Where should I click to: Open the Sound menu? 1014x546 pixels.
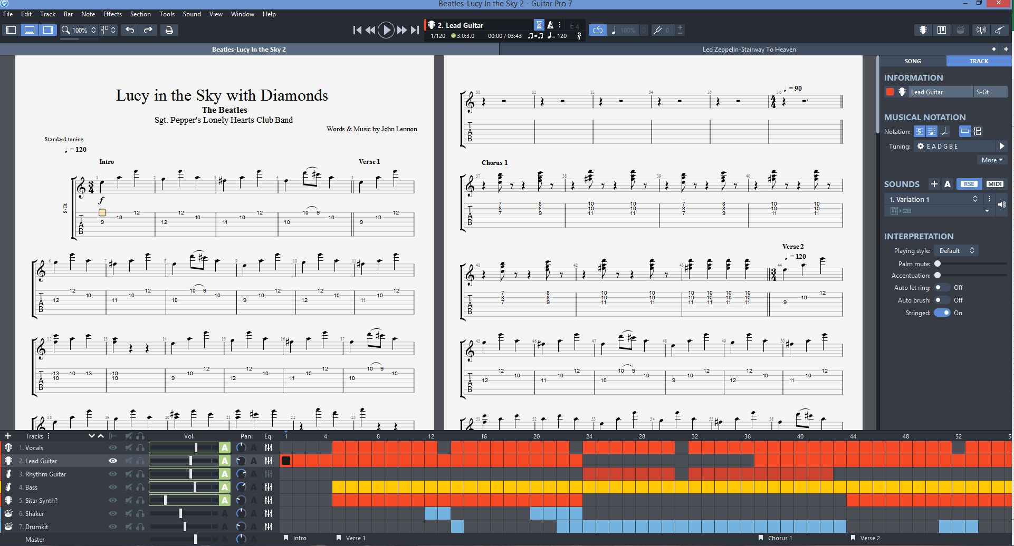coord(192,14)
